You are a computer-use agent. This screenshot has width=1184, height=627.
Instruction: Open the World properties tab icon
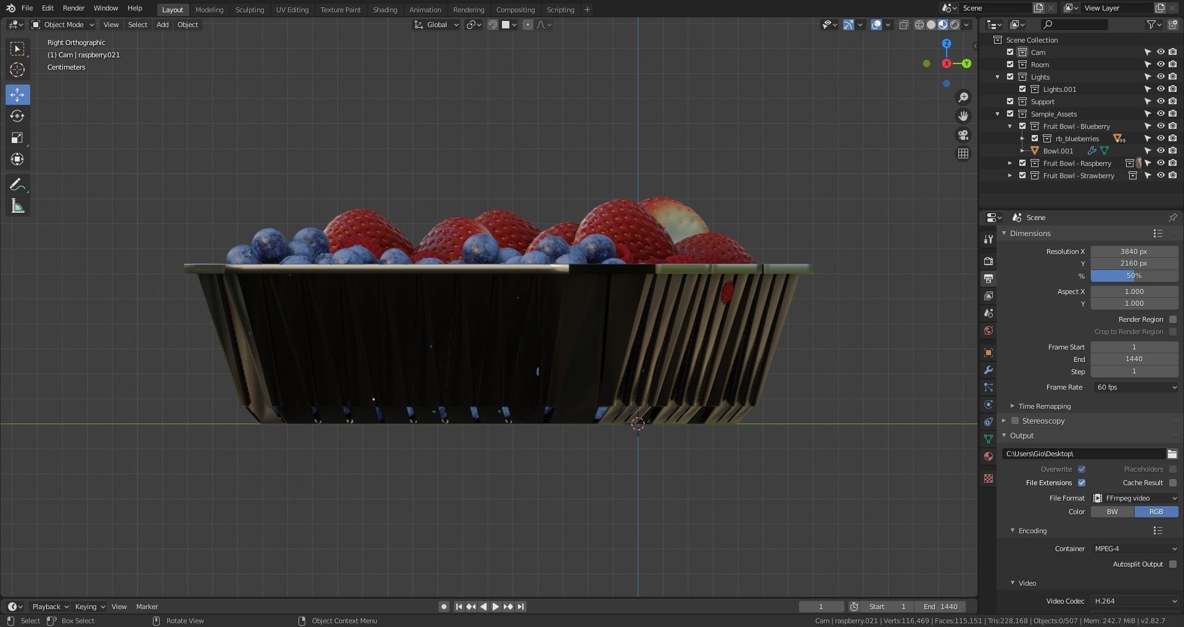pos(989,330)
